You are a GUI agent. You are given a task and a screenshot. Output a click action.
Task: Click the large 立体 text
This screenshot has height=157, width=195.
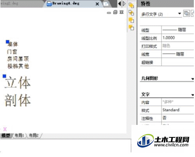coord(18,83)
